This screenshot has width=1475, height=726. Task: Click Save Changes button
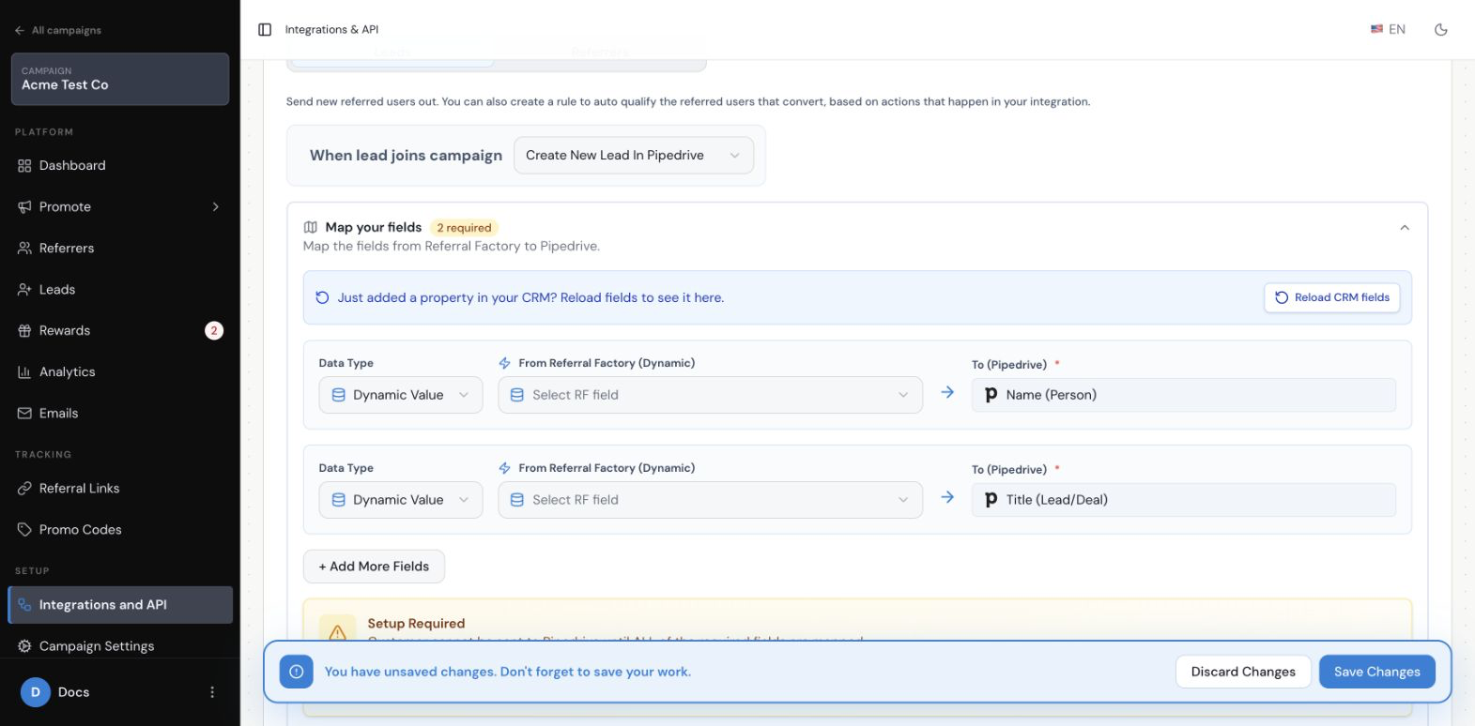pyautogui.click(x=1377, y=672)
